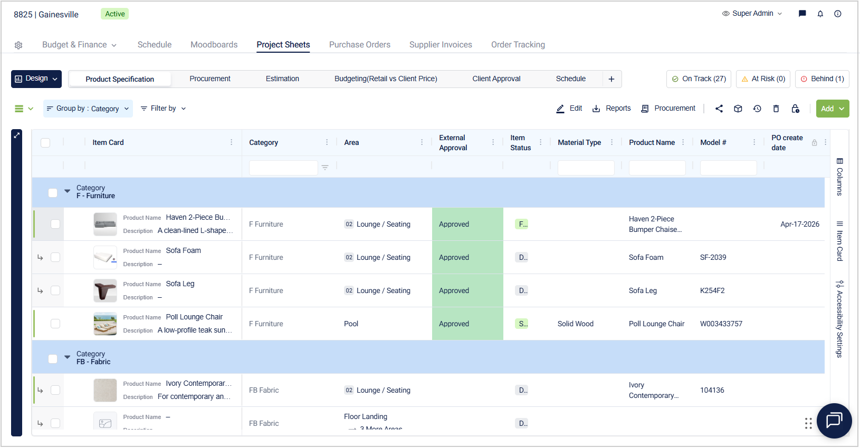Select the Poll Lounge Chair row checkbox

pyautogui.click(x=55, y=324)
